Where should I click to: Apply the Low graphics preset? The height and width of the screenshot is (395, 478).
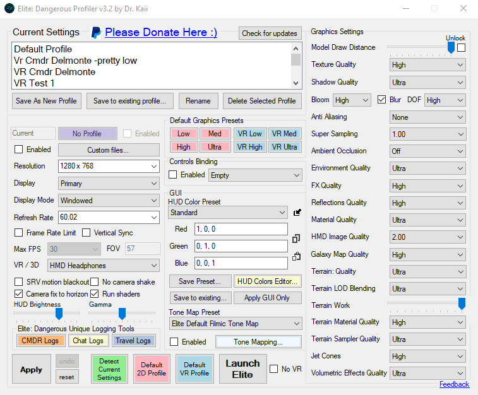[x=184, y=133]
